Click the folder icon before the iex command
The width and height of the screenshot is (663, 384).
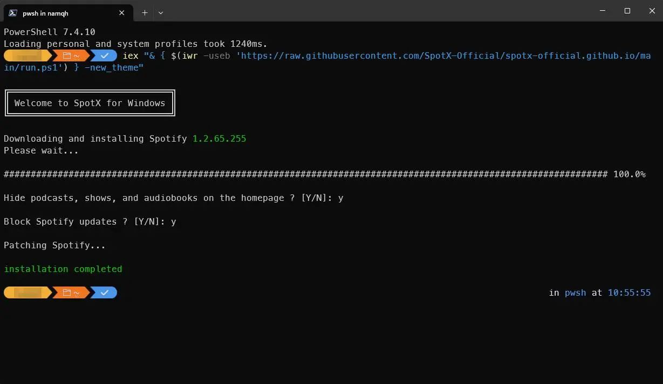tap(67, 55)
